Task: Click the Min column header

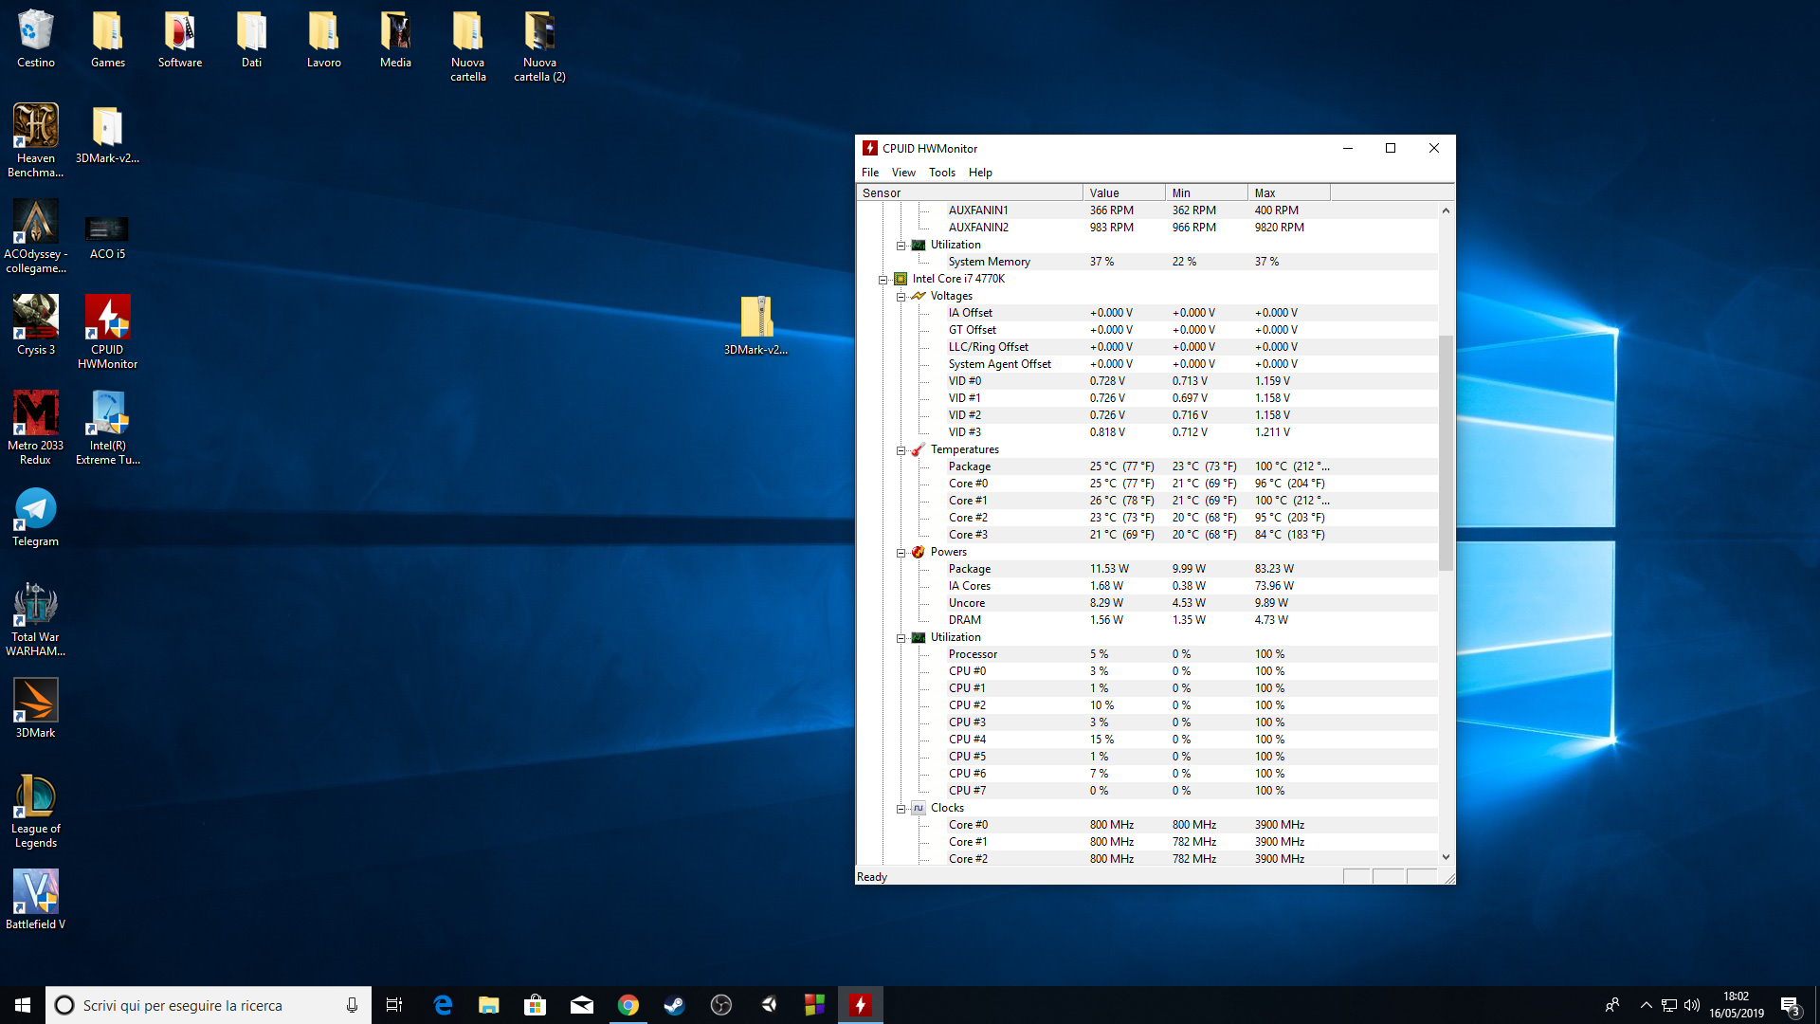Action: [1207, 192]
